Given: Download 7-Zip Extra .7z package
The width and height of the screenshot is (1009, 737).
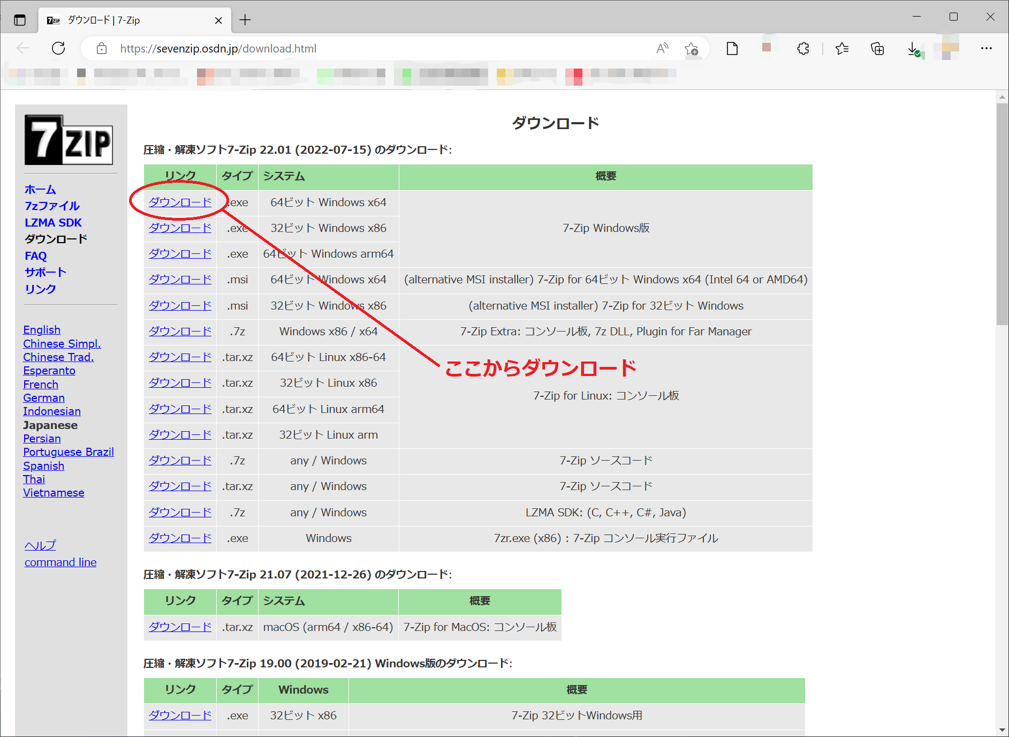Looking at the screenshot, I should (180, 331).
